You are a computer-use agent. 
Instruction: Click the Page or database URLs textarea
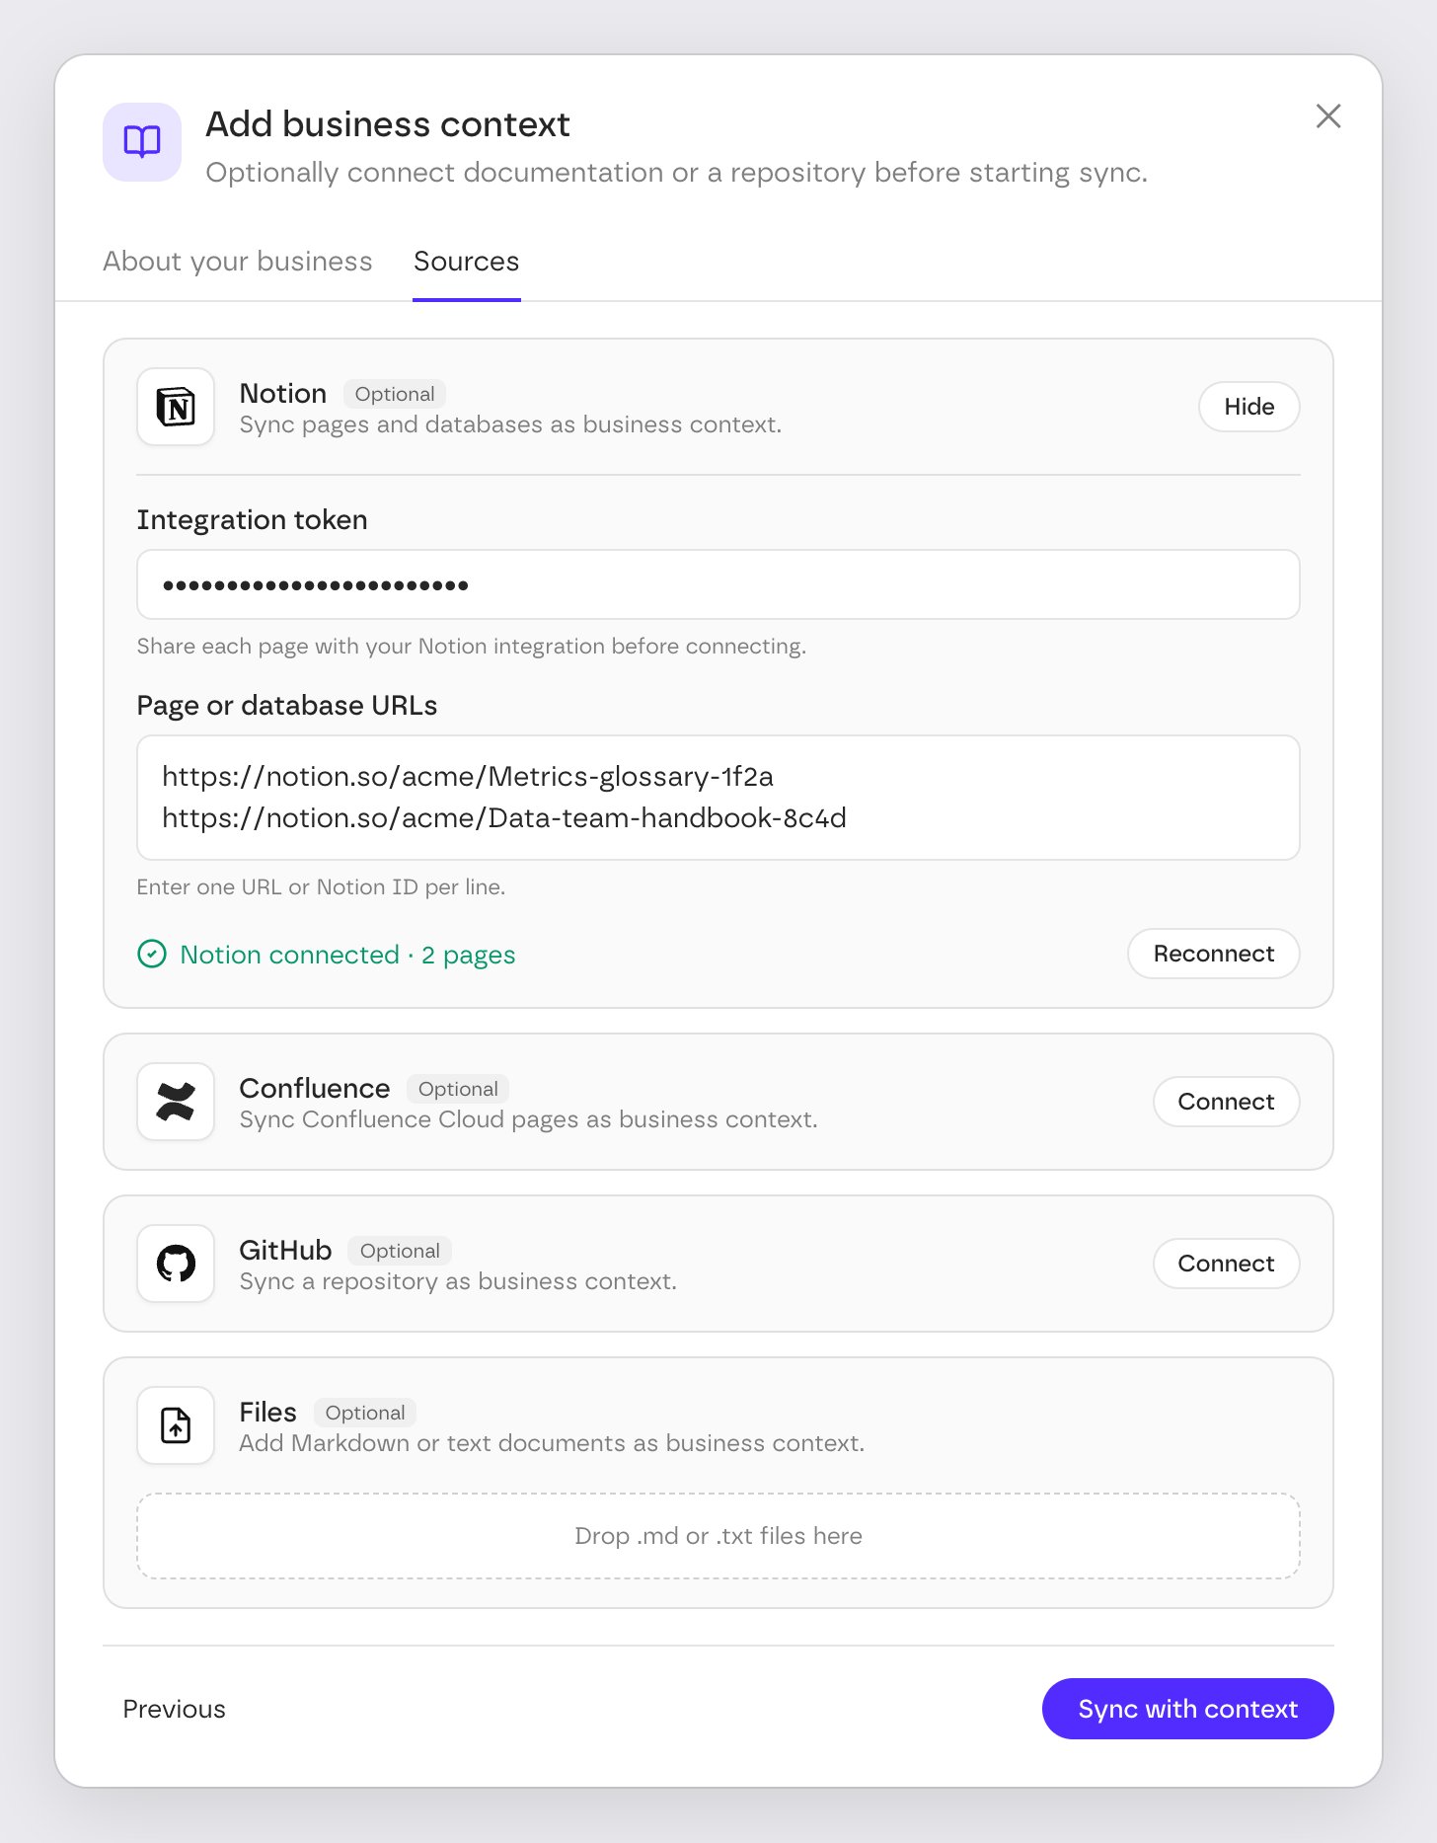(x=718, y=798)
